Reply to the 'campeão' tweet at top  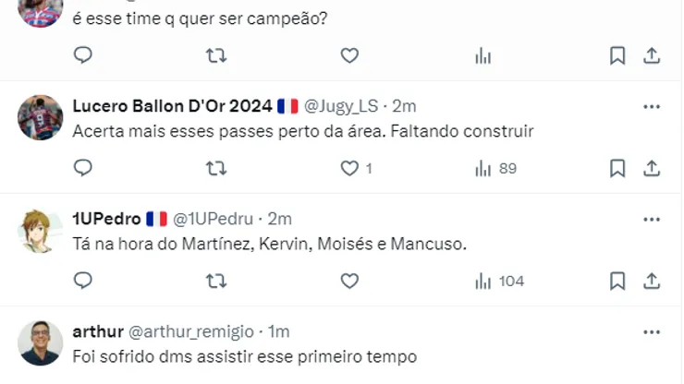pyautogui.click(x=83, y=55)
